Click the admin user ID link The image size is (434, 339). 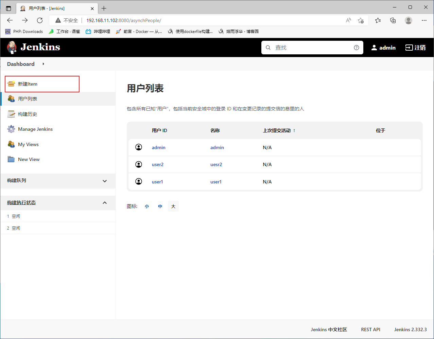159,147
